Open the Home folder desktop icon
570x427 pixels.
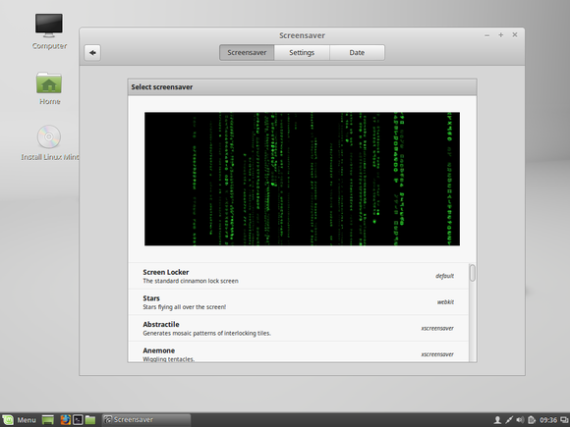pyautogui.click(x=49, y=88)
